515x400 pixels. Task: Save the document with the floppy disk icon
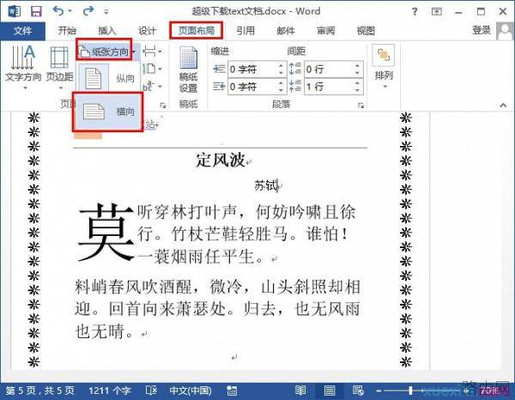tap(36, 11)
